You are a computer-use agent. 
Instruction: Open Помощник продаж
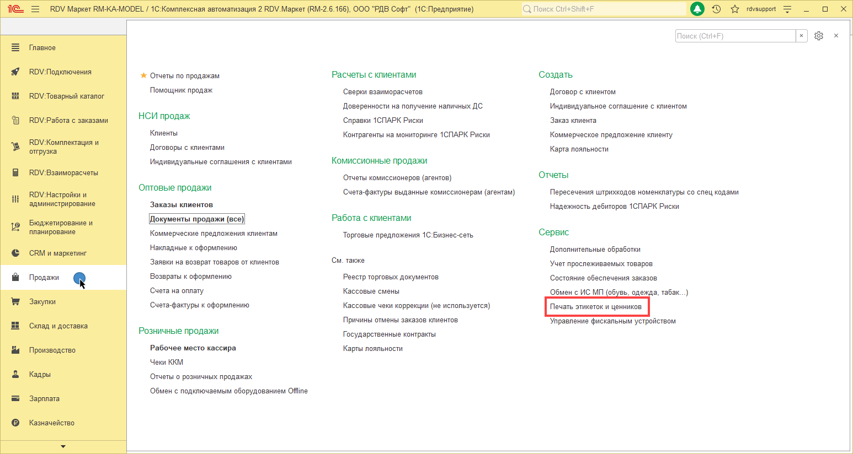(x=181, y=90)
